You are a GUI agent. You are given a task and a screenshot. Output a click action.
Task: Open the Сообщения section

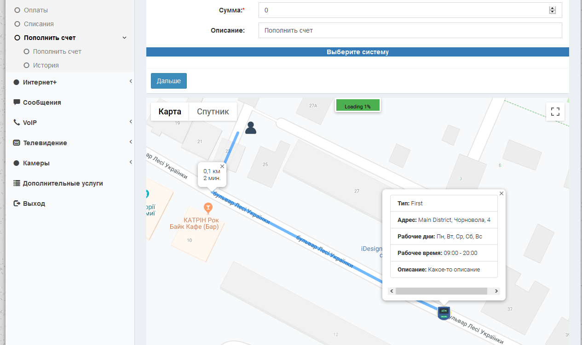tap(42, 102)
